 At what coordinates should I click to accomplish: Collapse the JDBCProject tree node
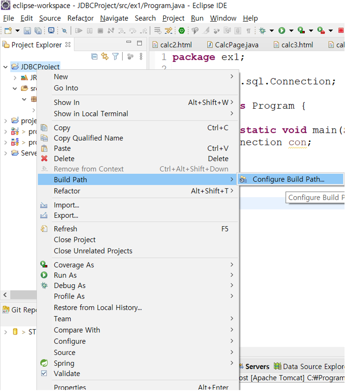click(5, 67)
